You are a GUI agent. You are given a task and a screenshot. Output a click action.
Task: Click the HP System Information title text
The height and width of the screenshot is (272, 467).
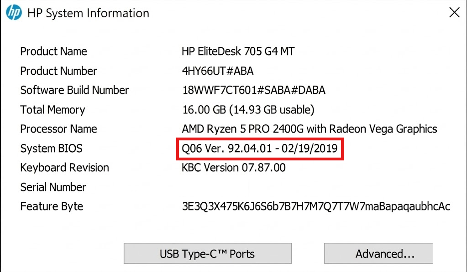point(89,13)
